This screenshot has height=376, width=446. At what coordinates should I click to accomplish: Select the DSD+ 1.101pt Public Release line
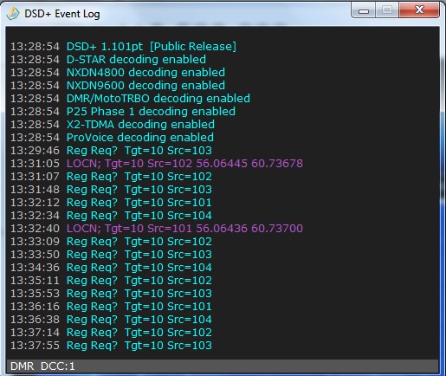coord(123,47)
